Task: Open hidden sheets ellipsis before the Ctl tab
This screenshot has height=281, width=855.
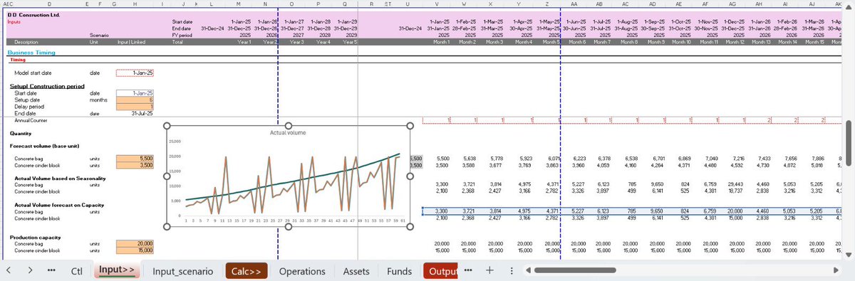Action: click(x=51, y=271)
